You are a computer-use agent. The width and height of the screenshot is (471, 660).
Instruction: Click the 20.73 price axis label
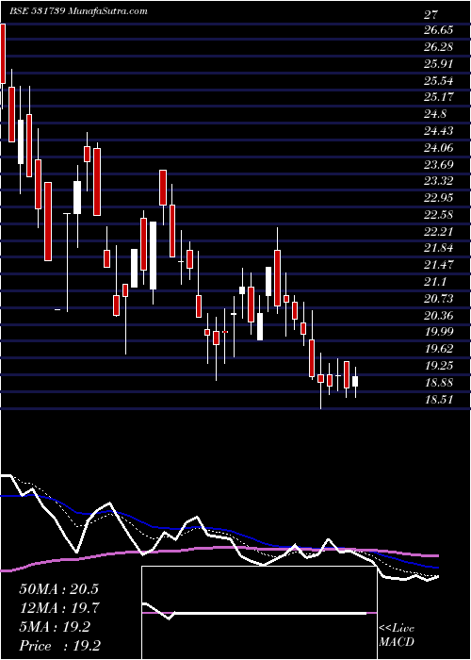(x=439, y=299)
